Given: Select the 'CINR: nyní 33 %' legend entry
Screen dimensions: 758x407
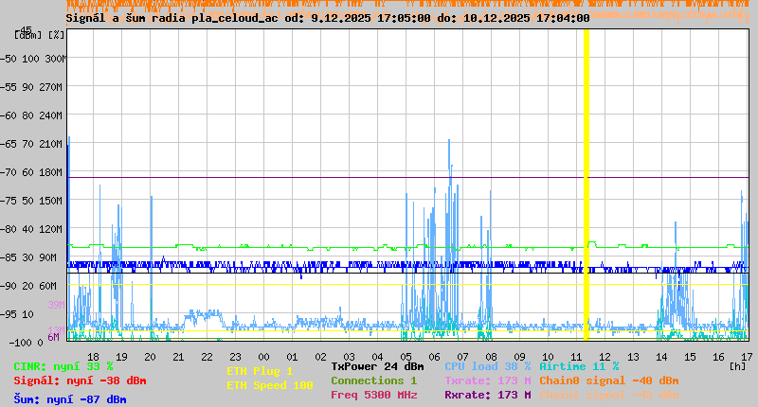Looking at the screenshot, I should click(x=63, y=366).
